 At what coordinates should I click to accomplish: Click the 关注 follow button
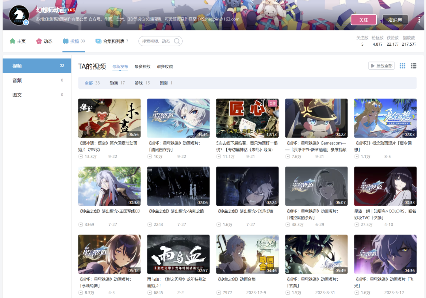[364, 20]
